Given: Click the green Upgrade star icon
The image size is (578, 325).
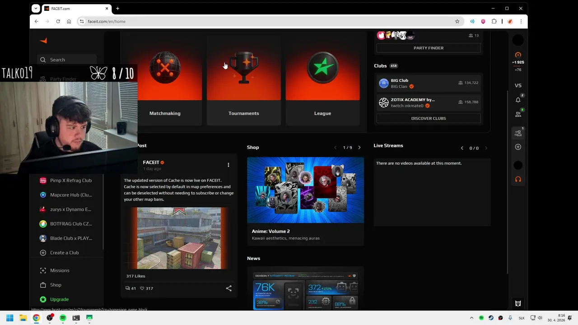Looking at the screenshot, I should [43, 299].
